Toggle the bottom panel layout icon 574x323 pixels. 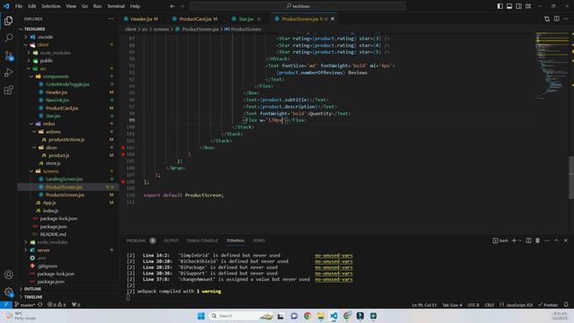pyautogui.click(x=509, y=6)
